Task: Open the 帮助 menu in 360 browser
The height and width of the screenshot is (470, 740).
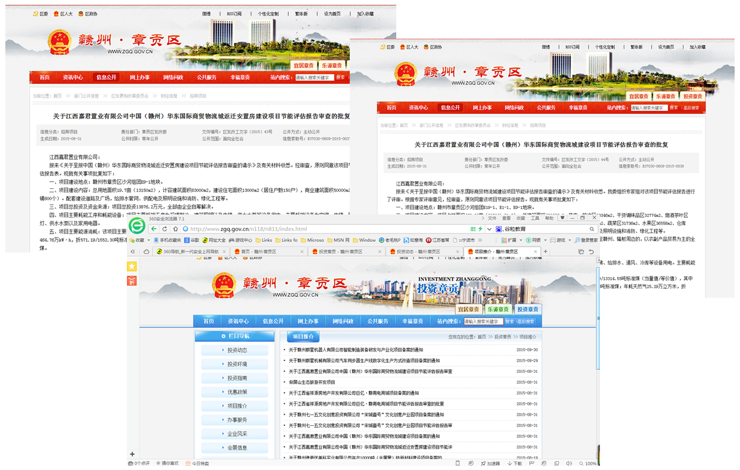Action: 549,219
